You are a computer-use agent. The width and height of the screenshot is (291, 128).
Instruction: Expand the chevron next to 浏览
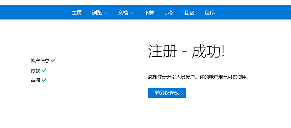pos(106,13)
